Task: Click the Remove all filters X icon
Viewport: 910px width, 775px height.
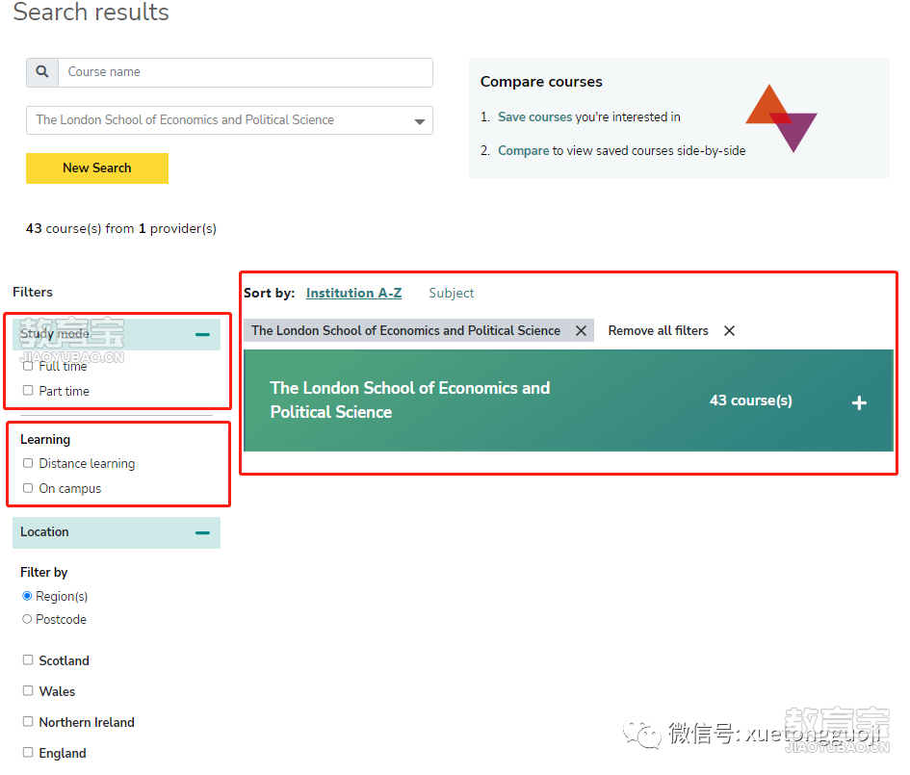Action: click(x=730, y=330)
